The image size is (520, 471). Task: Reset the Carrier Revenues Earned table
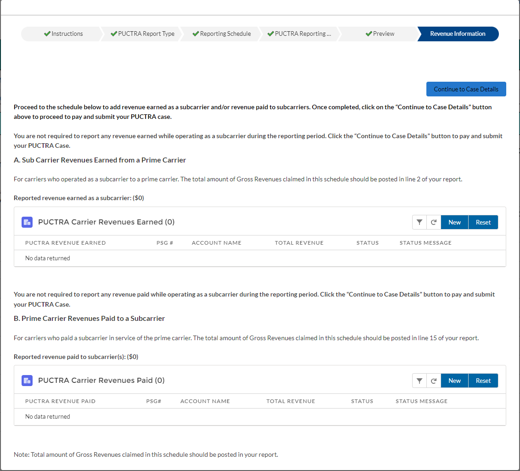483,222
